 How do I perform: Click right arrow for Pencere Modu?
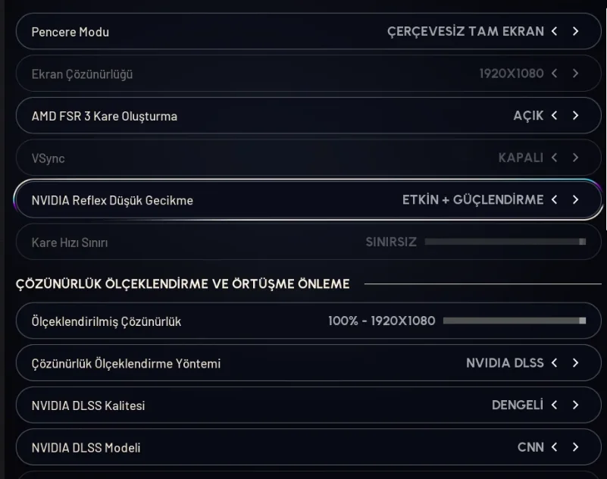576,32
